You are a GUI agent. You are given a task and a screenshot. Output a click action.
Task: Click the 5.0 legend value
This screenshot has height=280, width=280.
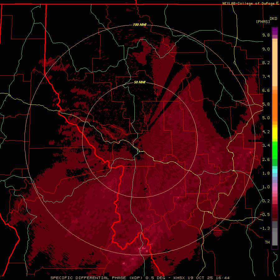pos(266,118)
